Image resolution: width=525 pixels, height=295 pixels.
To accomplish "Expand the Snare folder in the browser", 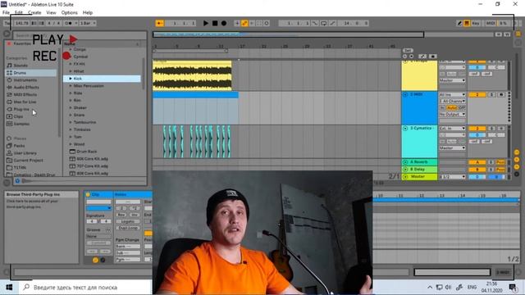I will (71, 115).
